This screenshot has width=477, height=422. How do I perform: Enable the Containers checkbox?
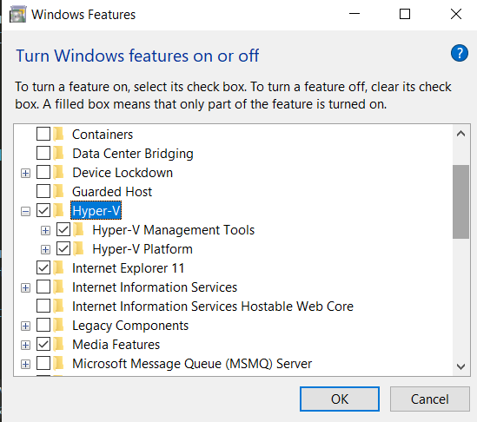coord(43,134)
